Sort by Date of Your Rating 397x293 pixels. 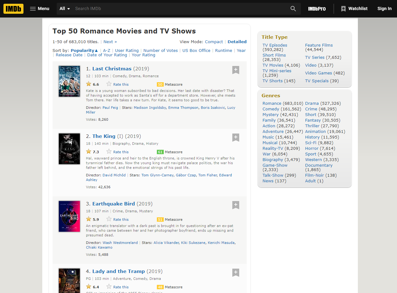click(x=107, y=55)
